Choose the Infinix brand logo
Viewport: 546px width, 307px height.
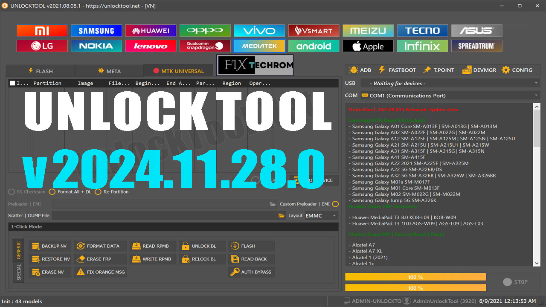(422, 46)
